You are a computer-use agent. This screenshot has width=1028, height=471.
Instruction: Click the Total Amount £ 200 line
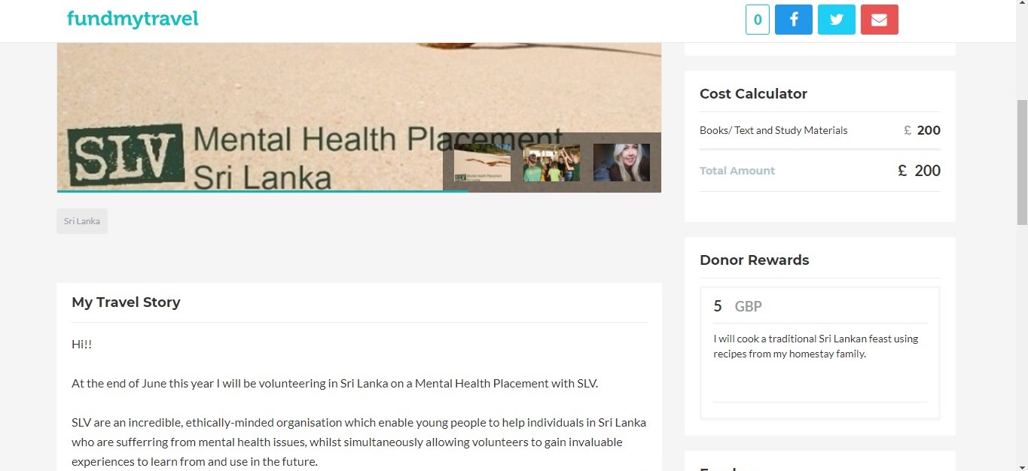point(820,171)
